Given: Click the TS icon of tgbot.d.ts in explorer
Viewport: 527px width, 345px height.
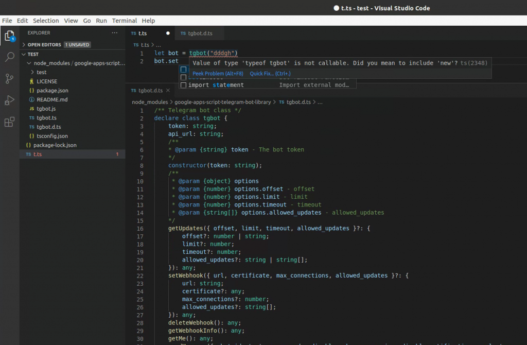Looking at the screenshot, I should [31, 127].
